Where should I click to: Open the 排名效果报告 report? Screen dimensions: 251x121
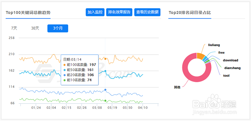tap(119, 12)
